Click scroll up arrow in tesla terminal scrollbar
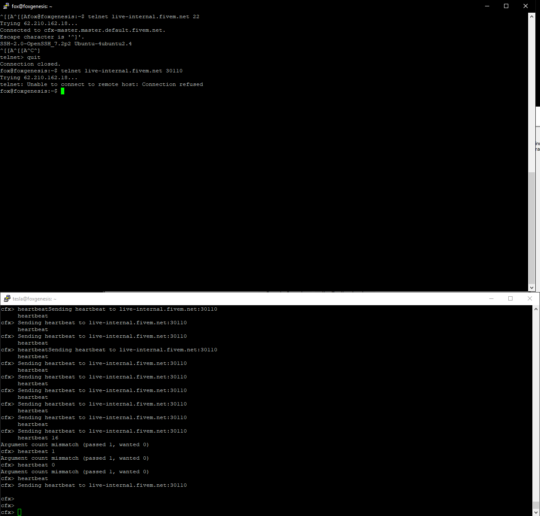540x516 pixels. (536, 309)
